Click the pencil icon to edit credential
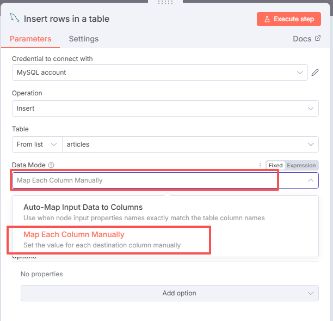Image resolution: width=333 pixels, height=321 pixels. pos(315,72)
